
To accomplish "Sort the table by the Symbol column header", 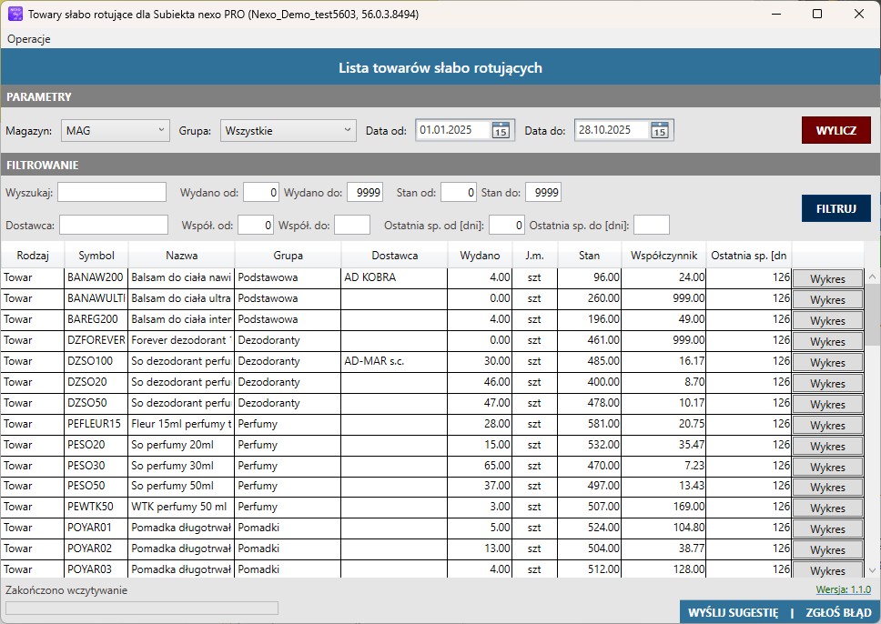I will (96, 256).
